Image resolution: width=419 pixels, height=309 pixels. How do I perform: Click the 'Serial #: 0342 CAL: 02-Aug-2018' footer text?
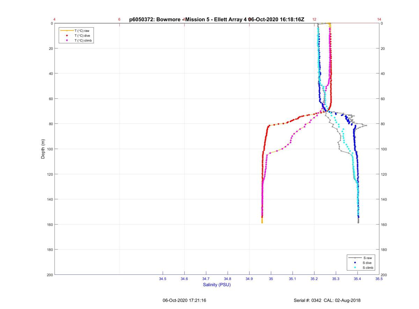point(327,301)
